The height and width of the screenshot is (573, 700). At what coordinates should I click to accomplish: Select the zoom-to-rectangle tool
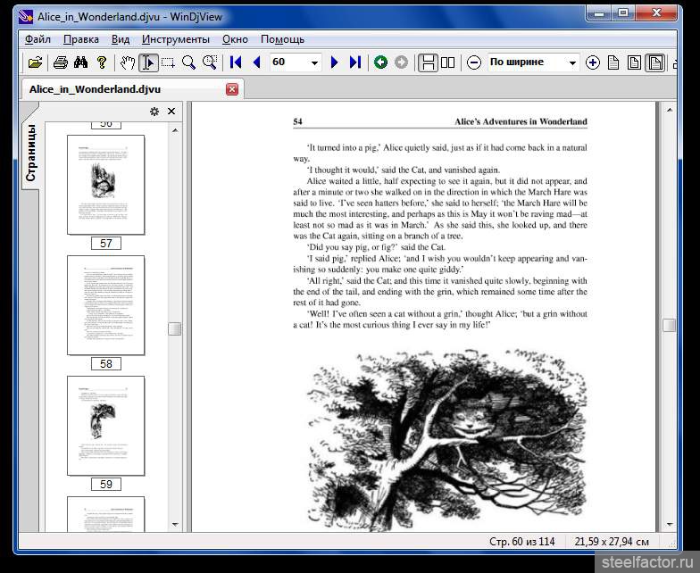210,62
